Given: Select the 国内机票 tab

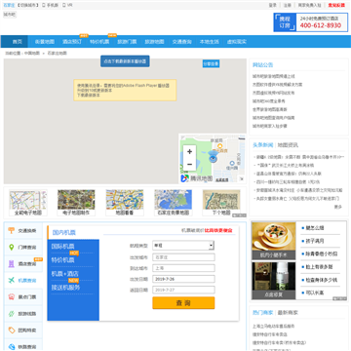Looking at the screenshot, I should pyautogui.click(x=64, y=232).
